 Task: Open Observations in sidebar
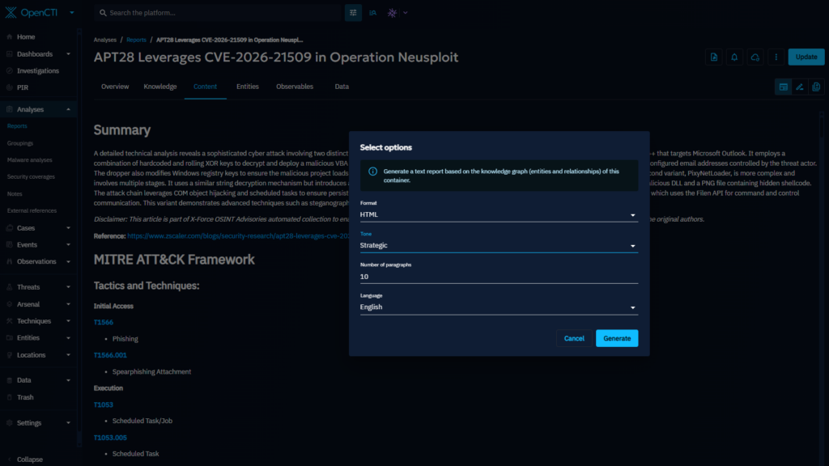pos(36,261)
